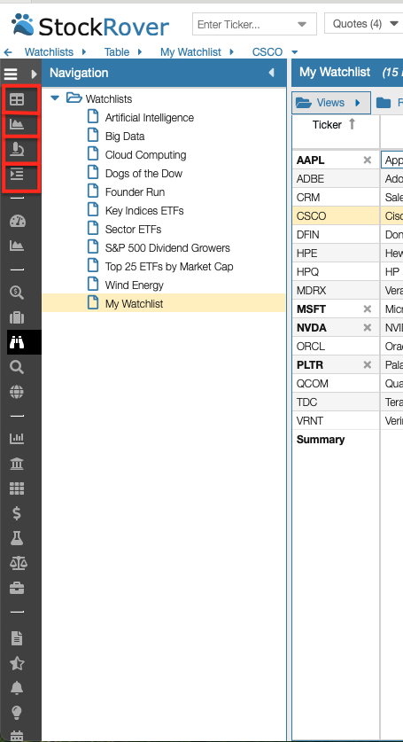
Task: Click the dollar sign icon
Action: point(17,513)
